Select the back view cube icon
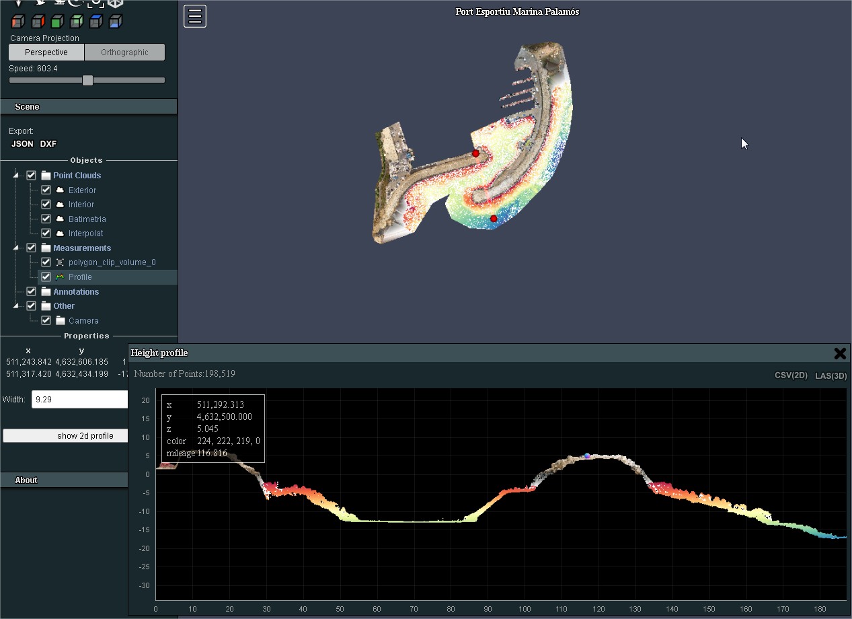852x619 pixels. [77, 22]
